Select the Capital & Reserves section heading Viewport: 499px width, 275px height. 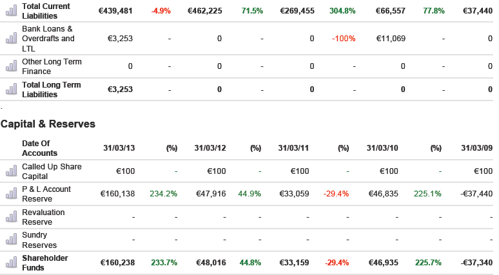pyautogui.click(x=48, y=124)
